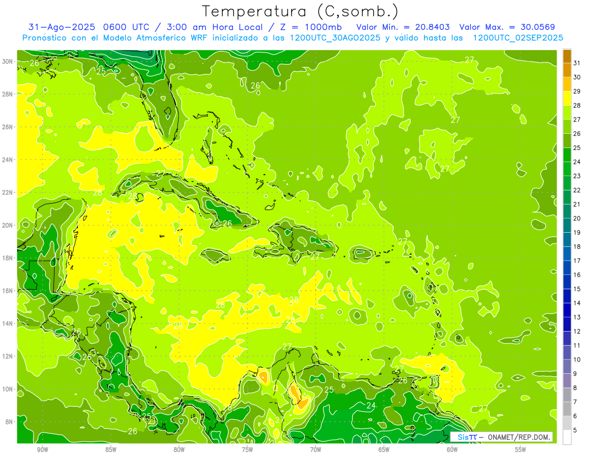The image size is (590, 456).
Task: Click the "55W" longitude axis label
Action: (x=520, y=450)
